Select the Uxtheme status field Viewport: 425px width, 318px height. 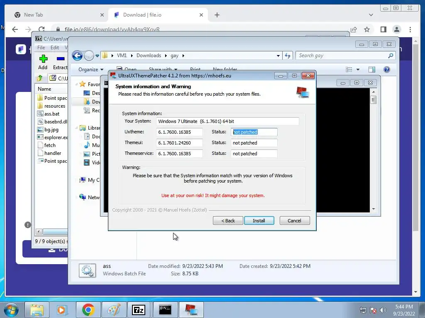coord(254,132)
